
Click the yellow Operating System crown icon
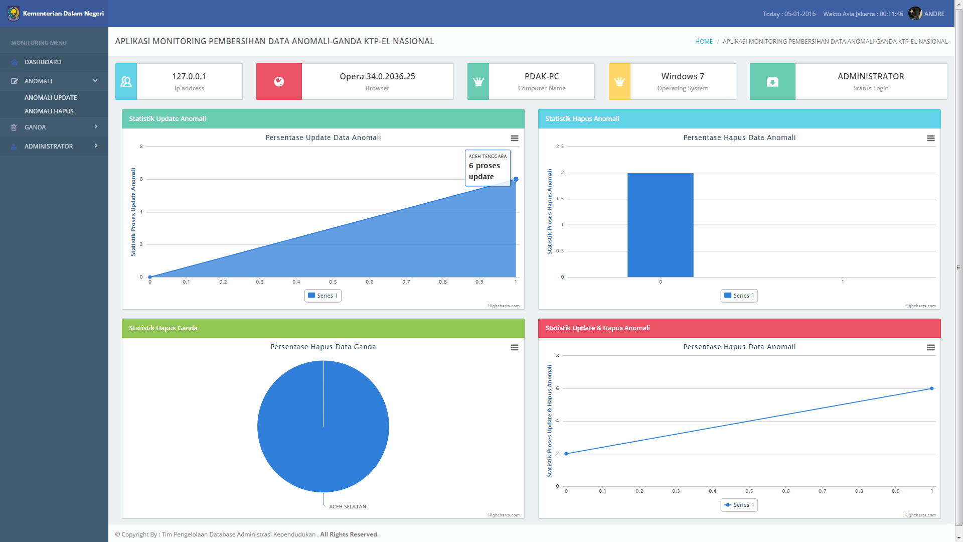[x=619, y=81]
